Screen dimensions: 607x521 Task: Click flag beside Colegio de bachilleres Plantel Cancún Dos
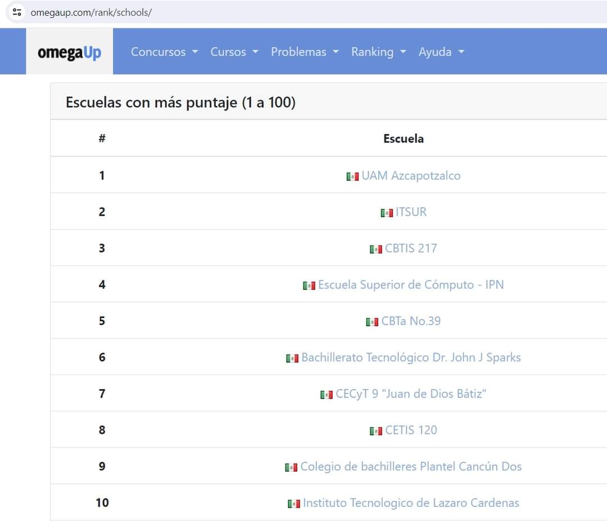click(291, 467)
